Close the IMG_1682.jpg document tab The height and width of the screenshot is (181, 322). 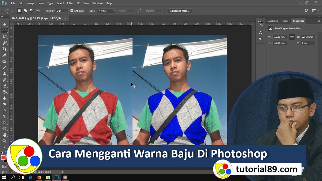66,18
